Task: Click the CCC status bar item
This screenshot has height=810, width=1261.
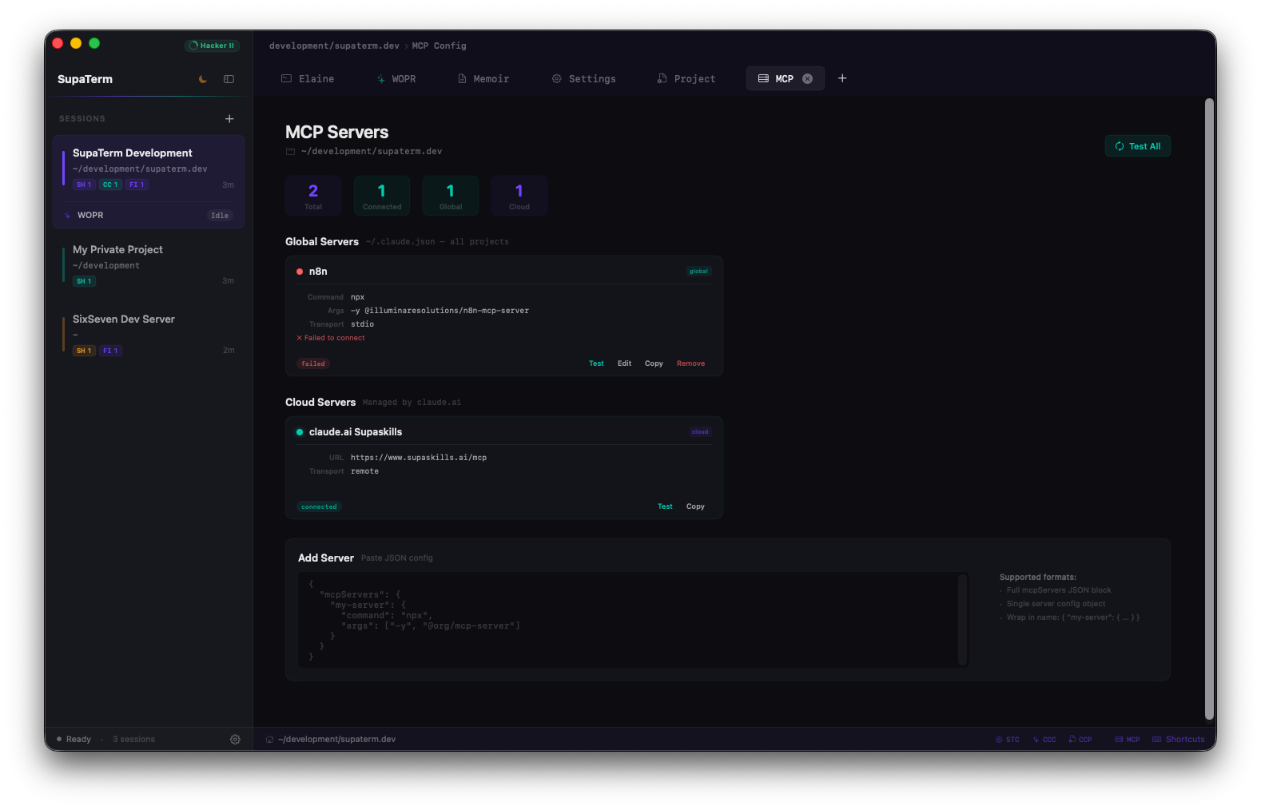Action: pos(1044,740)
